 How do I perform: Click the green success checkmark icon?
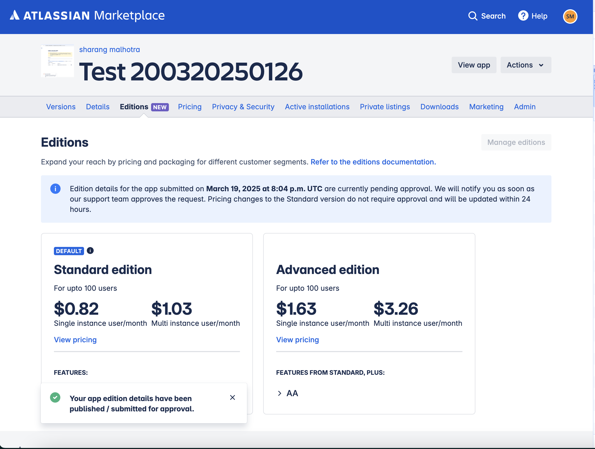pos(55,397)
